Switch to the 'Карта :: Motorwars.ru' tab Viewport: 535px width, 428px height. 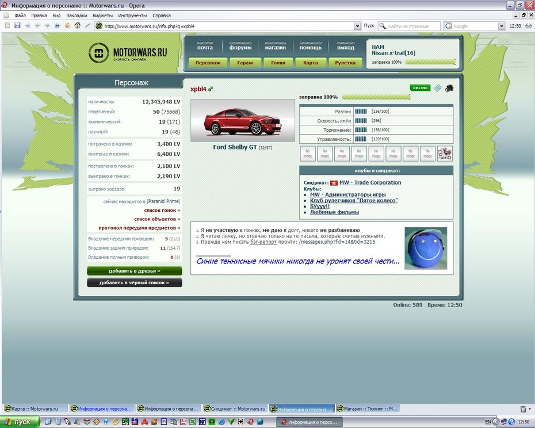tap(35, 408)
